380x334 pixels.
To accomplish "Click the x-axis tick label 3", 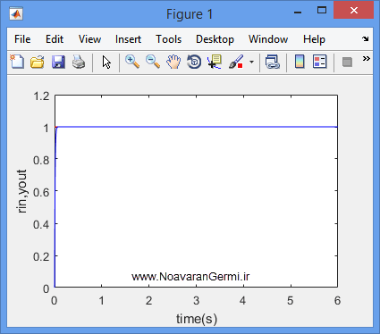I will point(196,300).
